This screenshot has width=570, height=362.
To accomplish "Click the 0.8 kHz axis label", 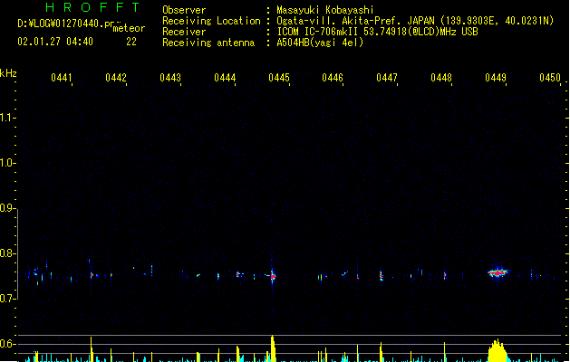I will pyautogui.click(x=6, y=253).
